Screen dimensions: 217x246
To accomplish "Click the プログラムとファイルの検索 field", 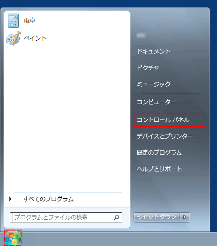I will [x=66, y=217].
